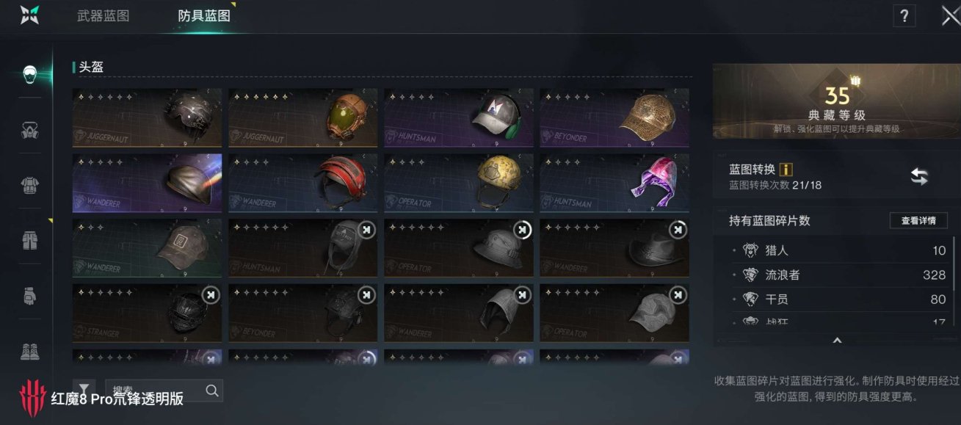Select the gas mask category icon
Image resolution: width=961 pixels, height=425 pixels.
(29, 130)
